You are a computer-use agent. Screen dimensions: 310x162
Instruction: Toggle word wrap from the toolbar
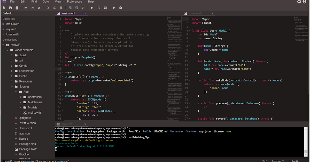(x=61, y=8)
